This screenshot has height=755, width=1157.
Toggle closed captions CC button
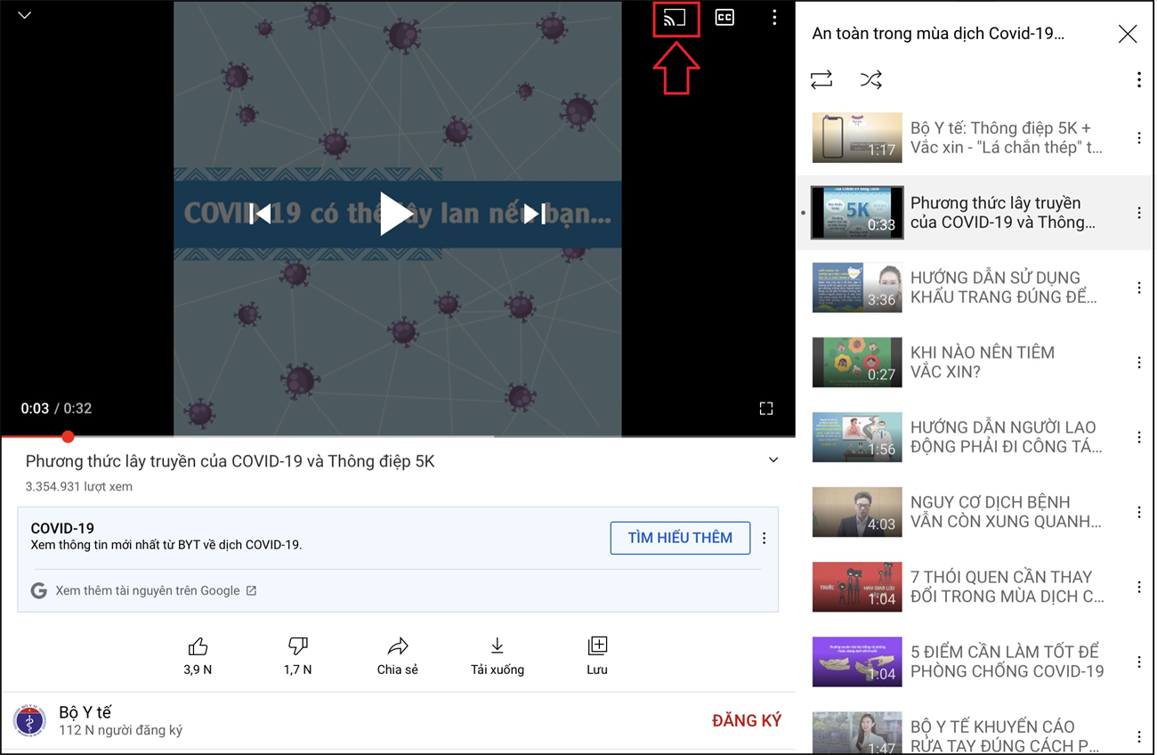coord(724,18)
